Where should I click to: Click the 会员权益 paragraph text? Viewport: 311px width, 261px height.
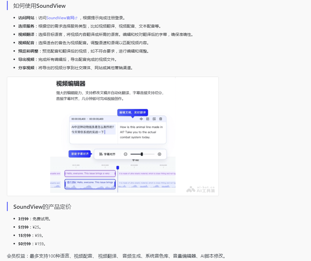(117, 256)
